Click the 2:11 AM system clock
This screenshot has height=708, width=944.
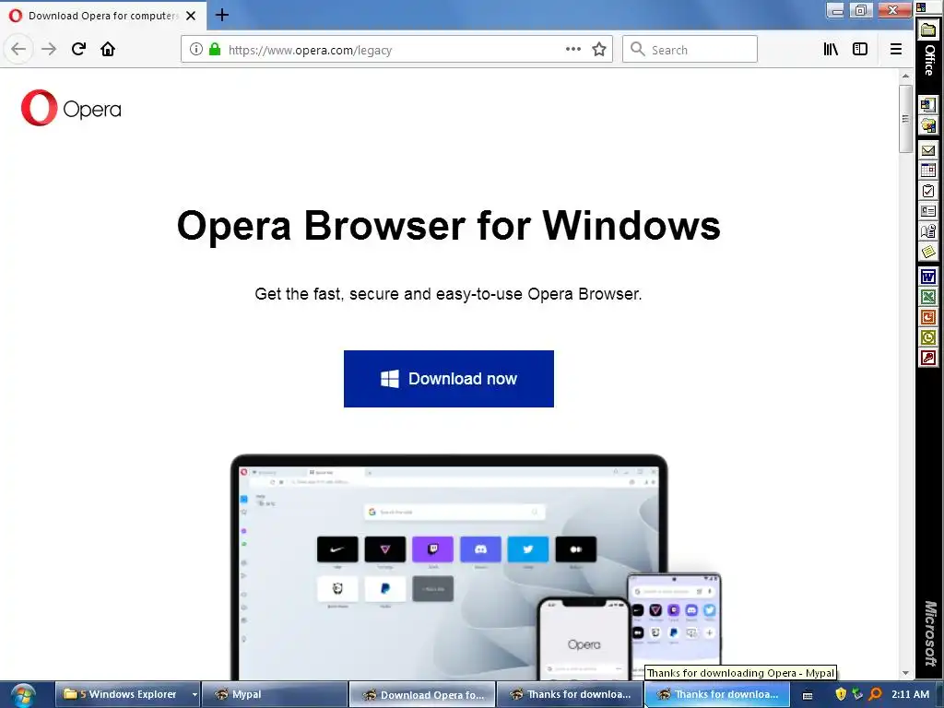point(910,694)
